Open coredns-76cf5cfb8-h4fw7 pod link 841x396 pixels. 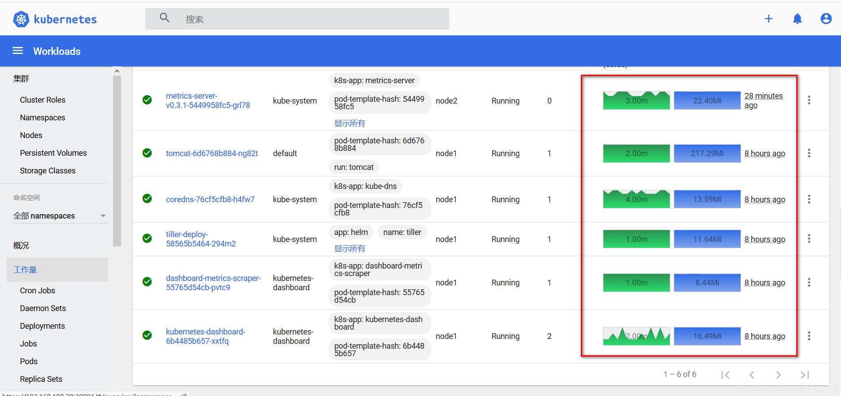(x=210, y=200)
